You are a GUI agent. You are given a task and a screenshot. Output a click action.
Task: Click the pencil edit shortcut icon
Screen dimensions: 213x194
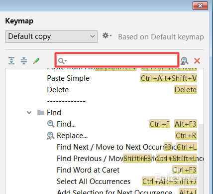coord(36,61)
